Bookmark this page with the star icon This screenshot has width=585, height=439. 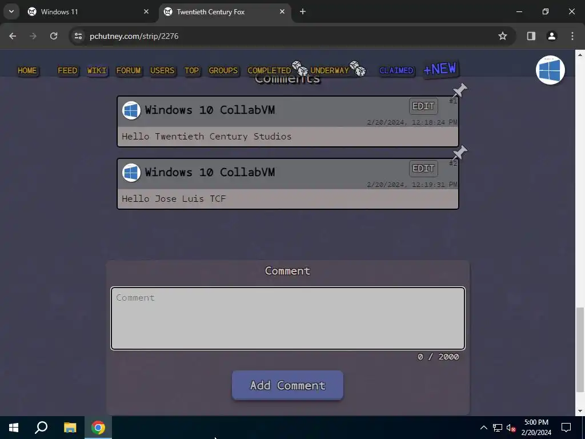[503, 36]
